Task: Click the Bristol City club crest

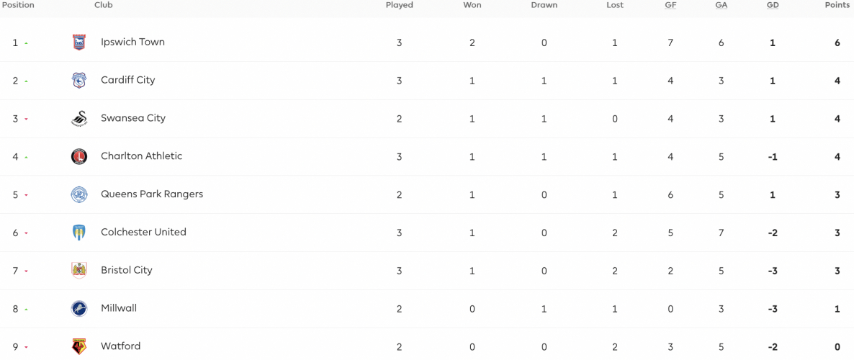Action: 79,271
